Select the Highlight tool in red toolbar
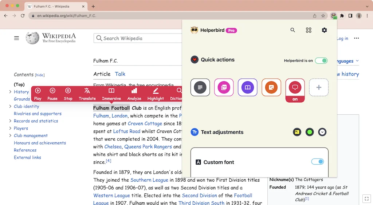 (156, 94)
